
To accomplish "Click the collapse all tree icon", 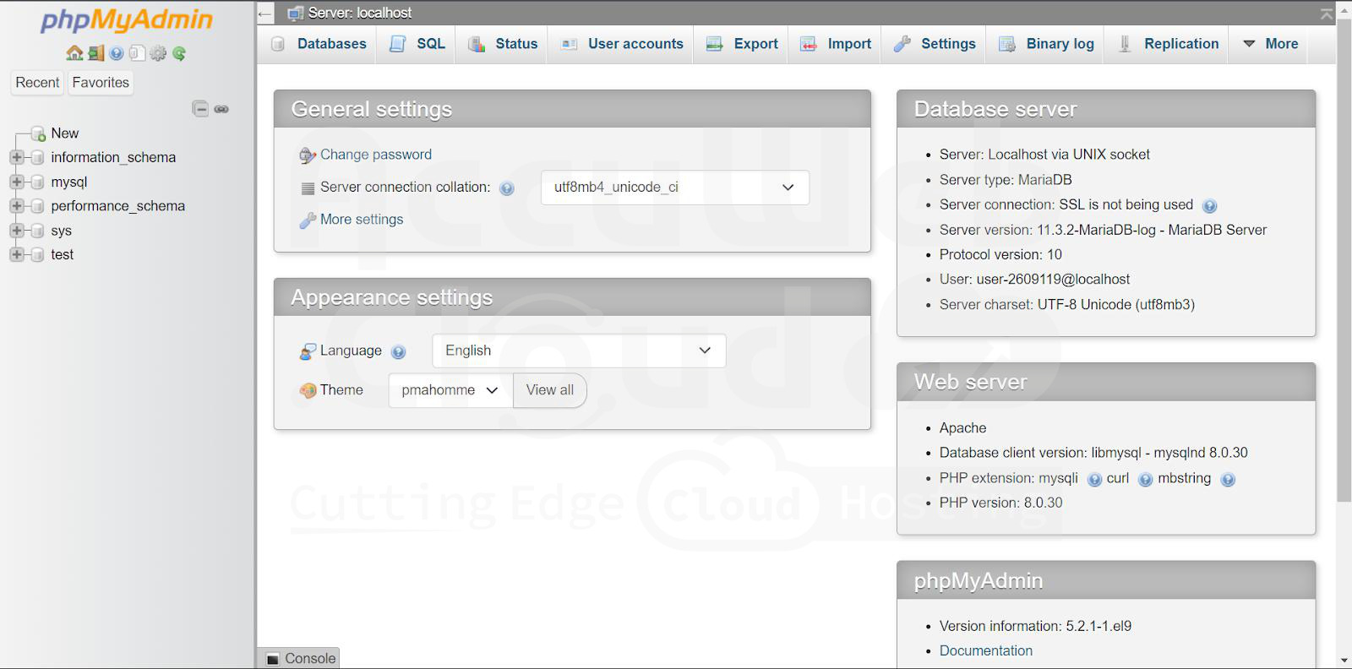I will [200, 109].
